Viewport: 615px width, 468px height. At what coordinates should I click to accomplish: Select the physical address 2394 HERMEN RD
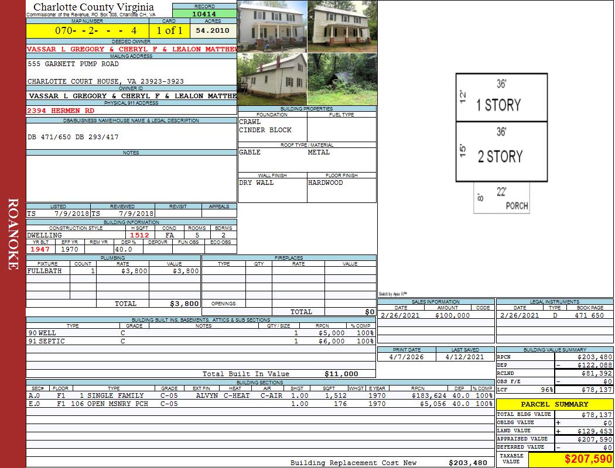(x=61, y=110)
